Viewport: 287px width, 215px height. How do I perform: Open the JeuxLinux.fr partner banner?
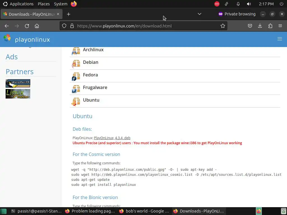[18, 83]
